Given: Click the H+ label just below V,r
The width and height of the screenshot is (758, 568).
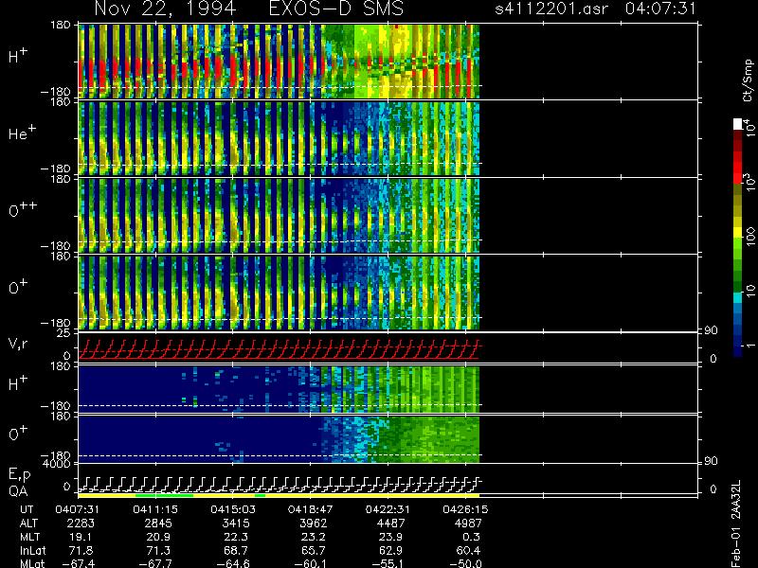Looking at the screenshot, I should point(18,383).
